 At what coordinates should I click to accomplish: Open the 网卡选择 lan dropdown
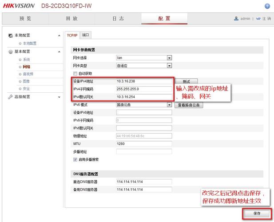(x=144, y=58)
